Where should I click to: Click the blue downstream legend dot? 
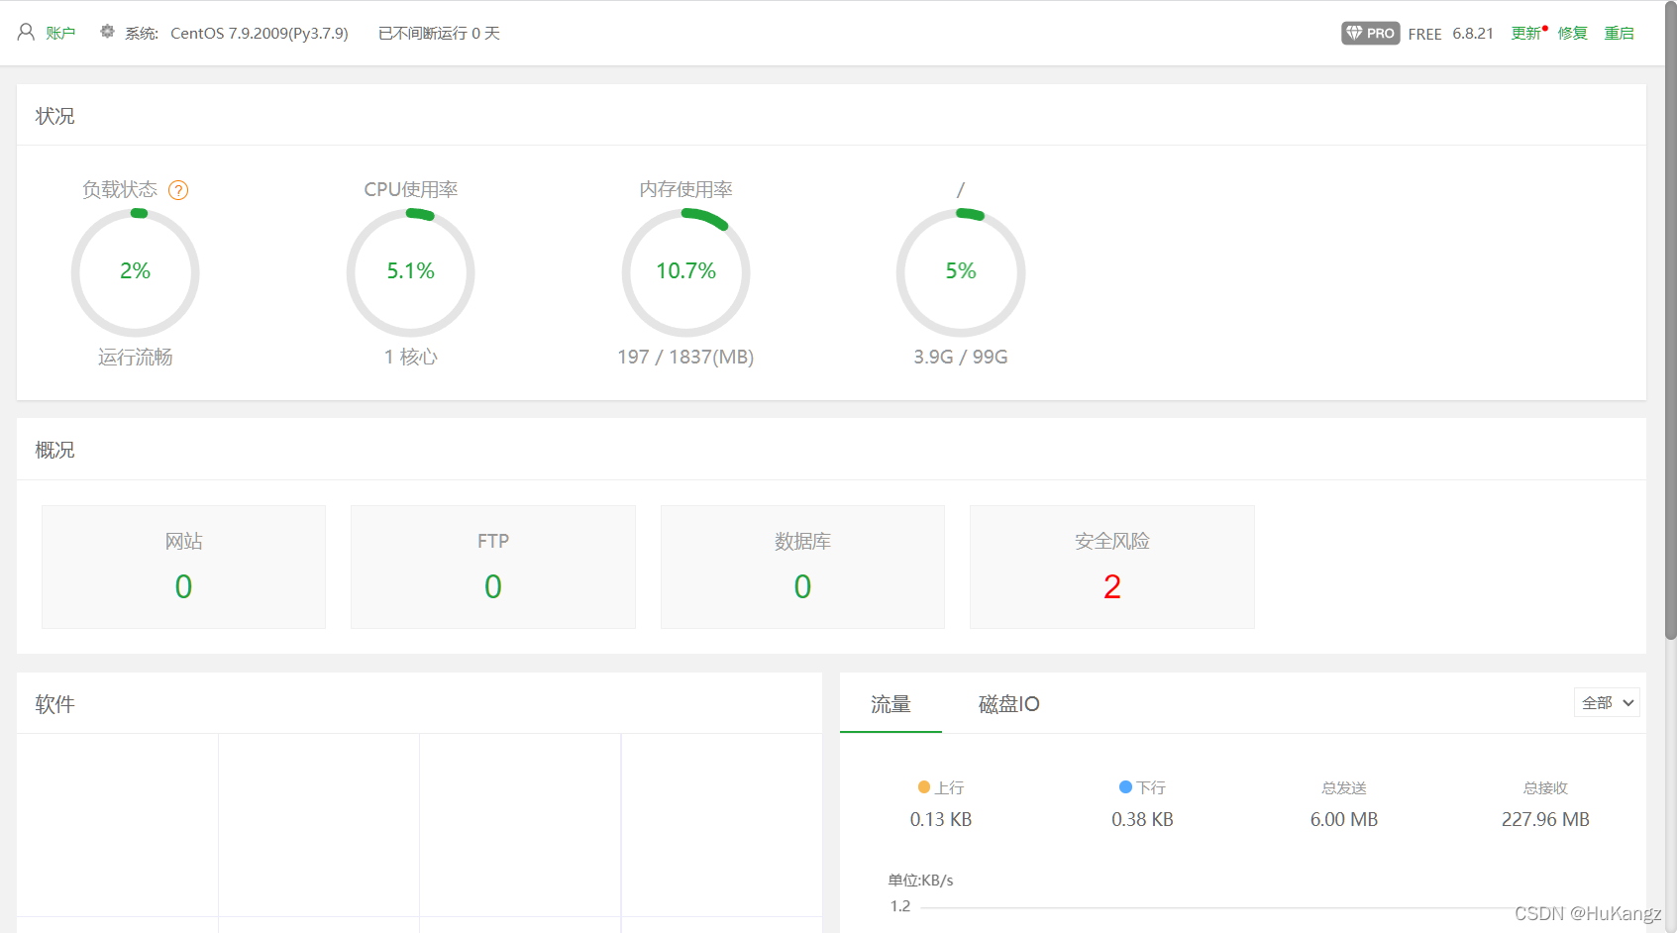coord(1125,787)
